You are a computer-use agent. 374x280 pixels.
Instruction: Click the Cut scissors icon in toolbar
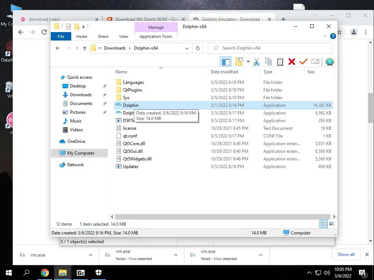(x=256, y=62)
